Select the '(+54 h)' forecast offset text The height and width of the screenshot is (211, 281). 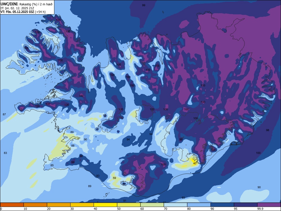(x=40, y=12)
